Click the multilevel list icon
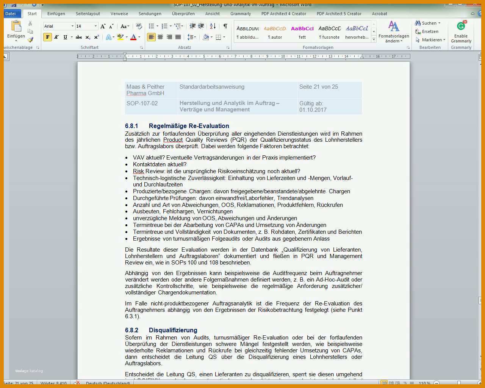Screen dimensions: 485x388 click(177, 26)
